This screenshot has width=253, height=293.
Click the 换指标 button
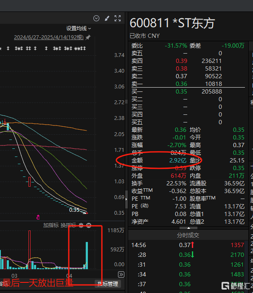68,225
